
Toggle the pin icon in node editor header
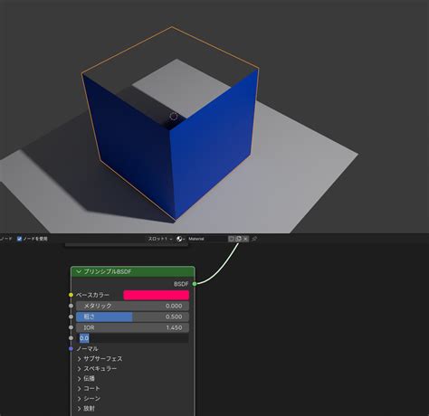(x=254, y=239)
